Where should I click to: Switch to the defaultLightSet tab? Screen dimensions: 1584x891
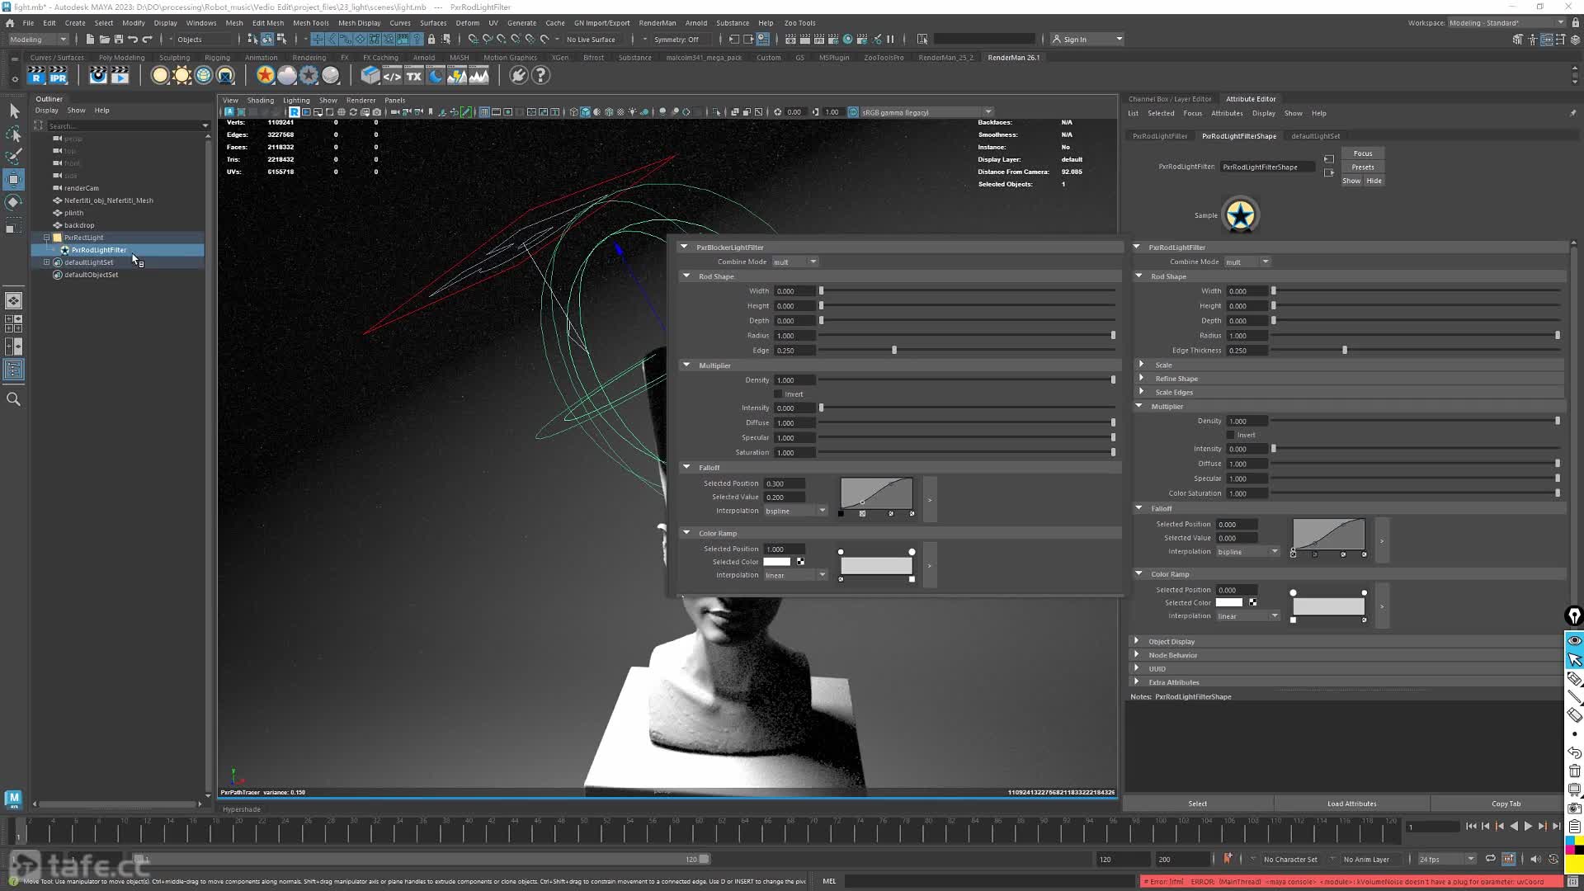[x=1315, y=136]
